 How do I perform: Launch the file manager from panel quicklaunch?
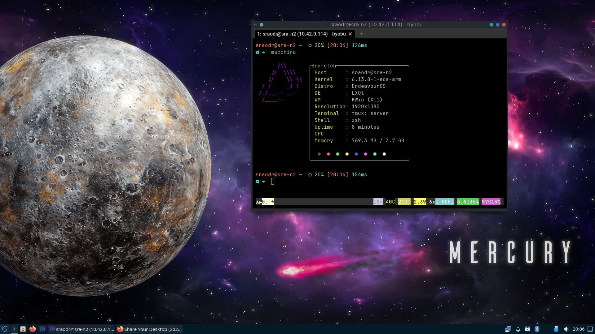[23, 329]
